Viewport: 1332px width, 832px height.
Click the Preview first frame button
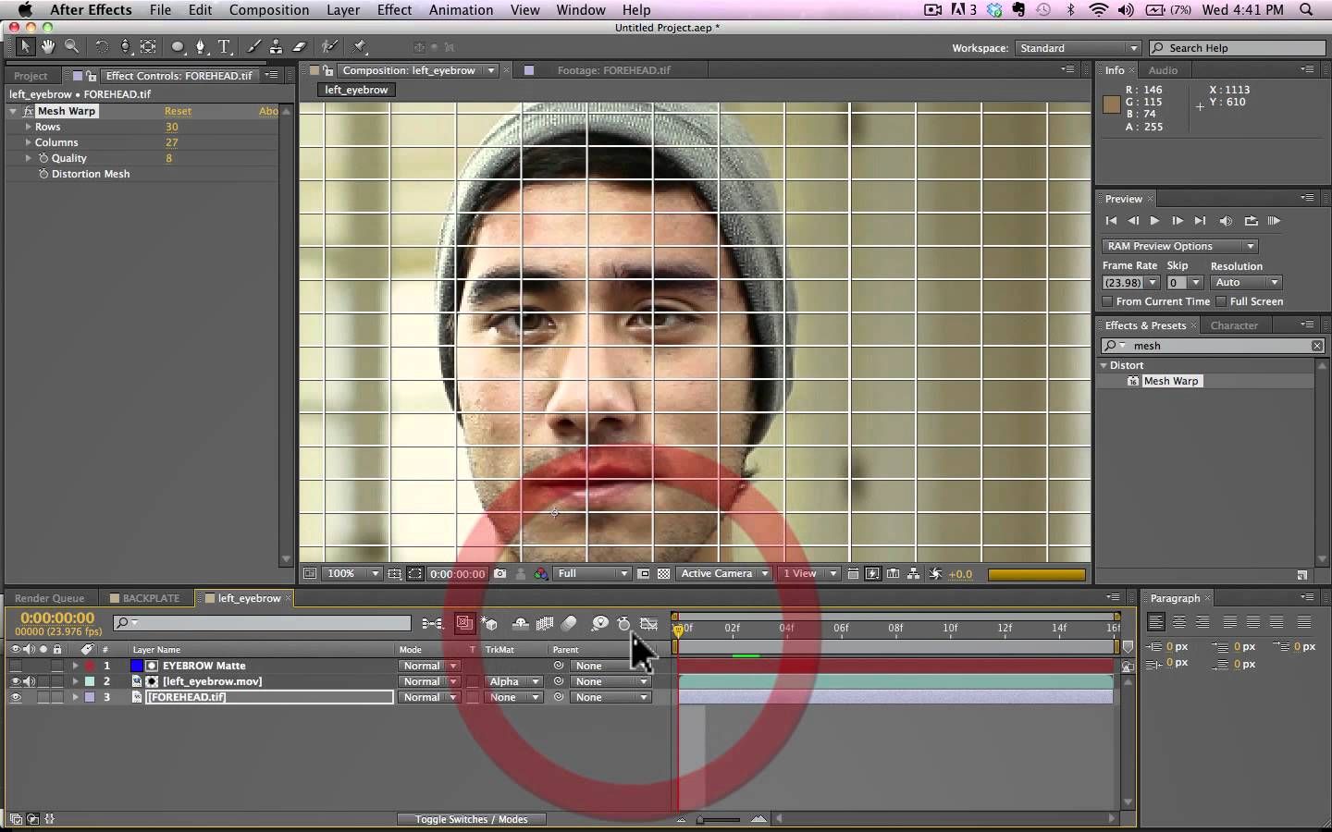pos(1111,221)
